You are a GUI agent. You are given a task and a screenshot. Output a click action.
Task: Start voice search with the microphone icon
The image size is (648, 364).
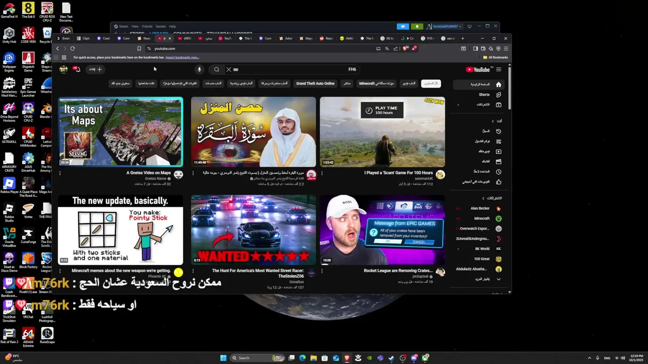point(199,70)
